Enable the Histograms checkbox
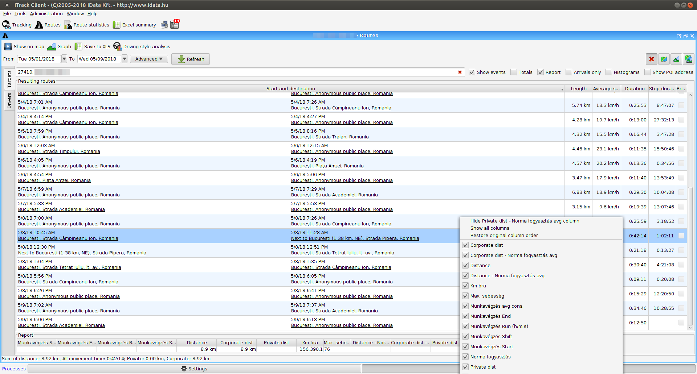Image resolution: width=697 pixels, height=374 pixels. click(609, 72)
